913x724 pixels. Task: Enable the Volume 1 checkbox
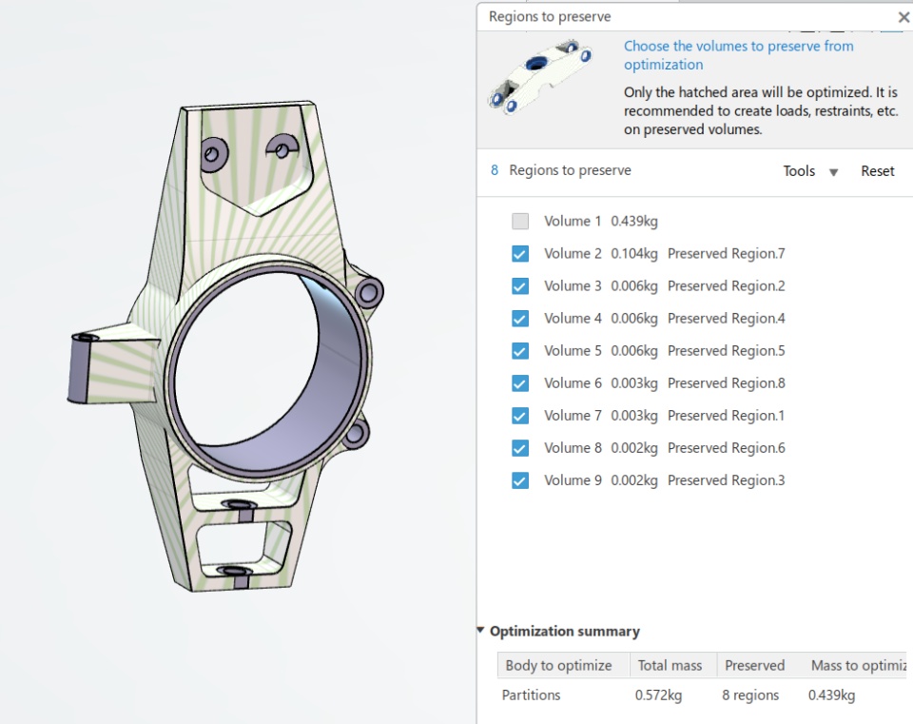click(520, 222)
